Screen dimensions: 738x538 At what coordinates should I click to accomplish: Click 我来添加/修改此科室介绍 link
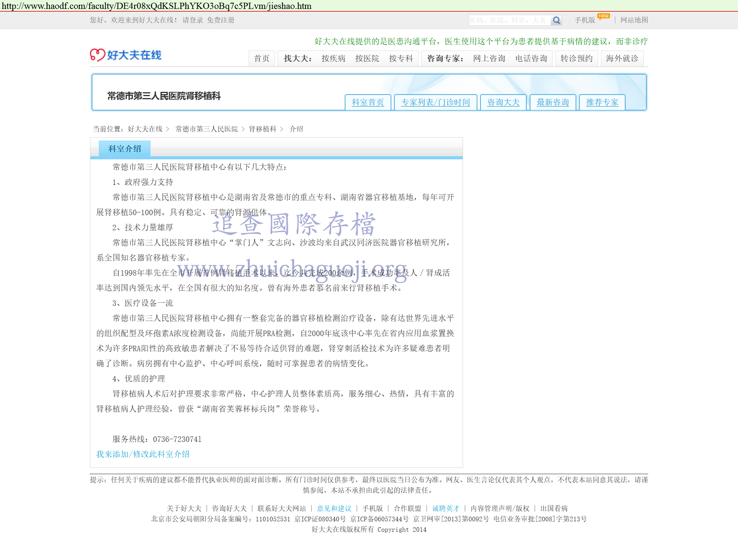[143, 454]
